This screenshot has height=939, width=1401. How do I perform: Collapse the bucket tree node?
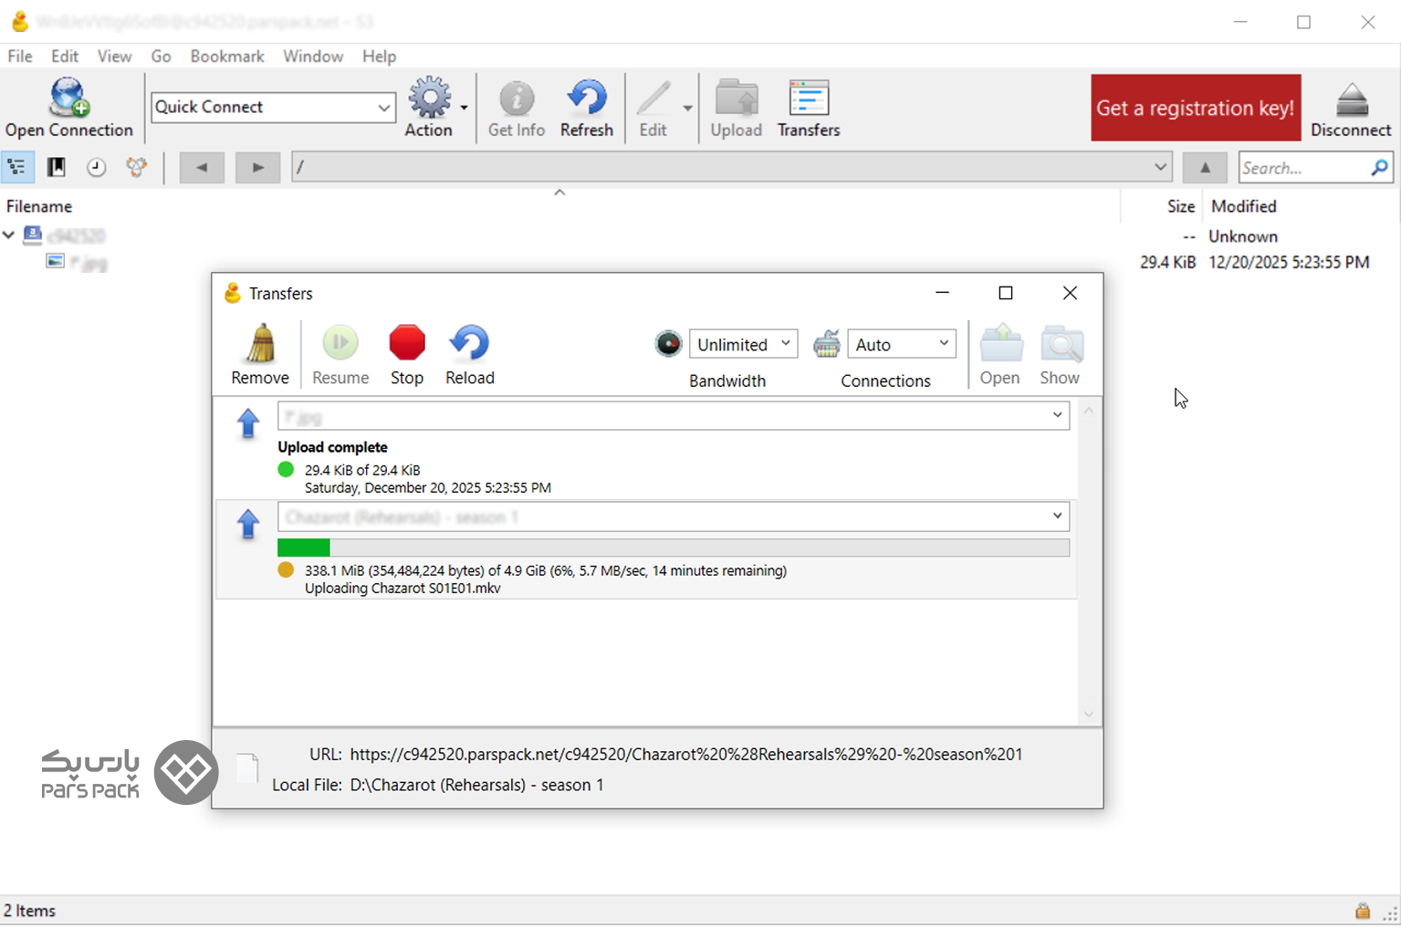(x=9, y=235)
